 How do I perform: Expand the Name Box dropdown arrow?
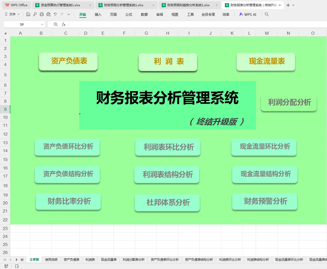(x=42, y=24)
